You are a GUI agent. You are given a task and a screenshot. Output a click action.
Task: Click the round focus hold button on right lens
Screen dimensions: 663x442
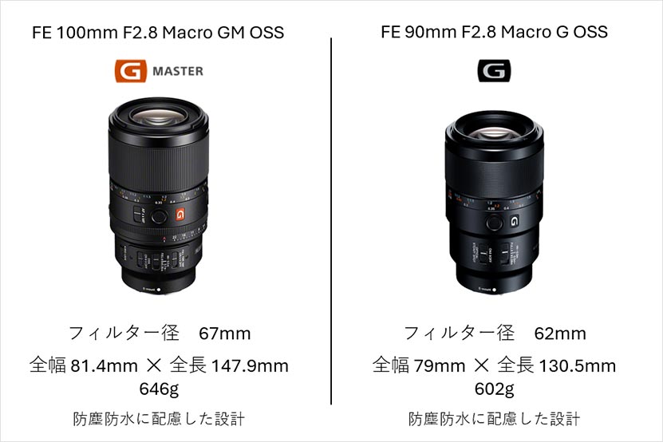click(493, 222)
